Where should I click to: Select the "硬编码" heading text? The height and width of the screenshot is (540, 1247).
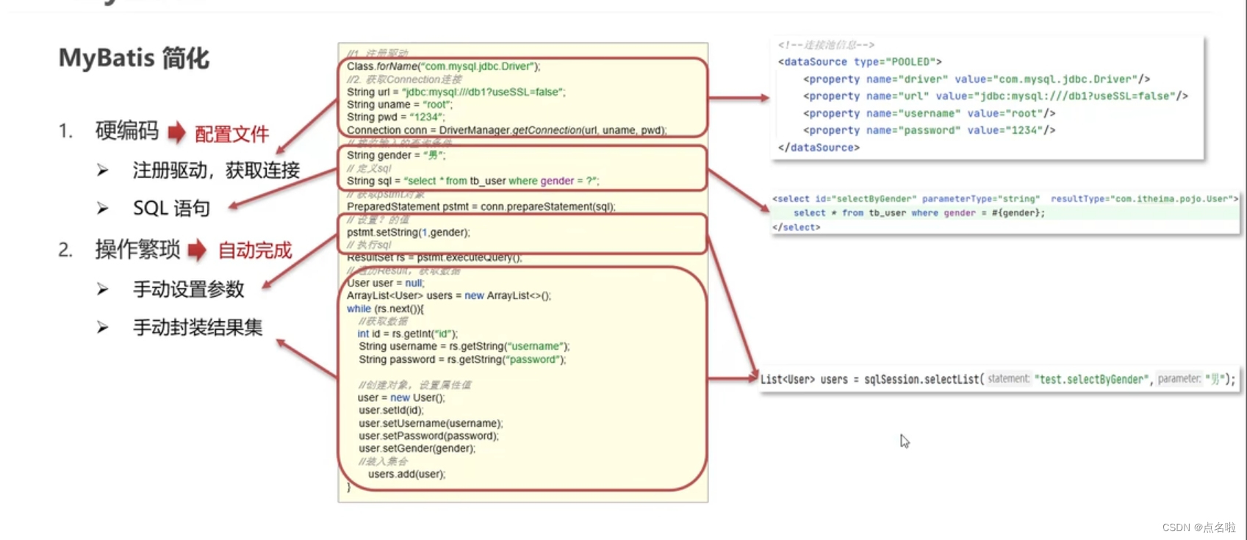126,131
